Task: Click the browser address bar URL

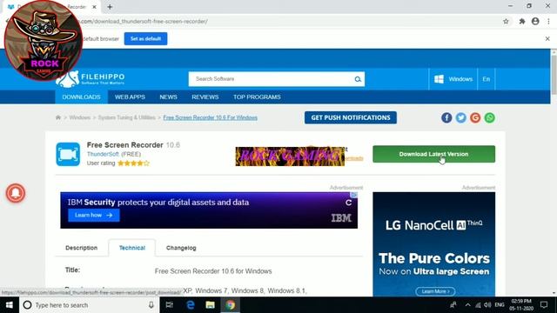Action: 144,21
